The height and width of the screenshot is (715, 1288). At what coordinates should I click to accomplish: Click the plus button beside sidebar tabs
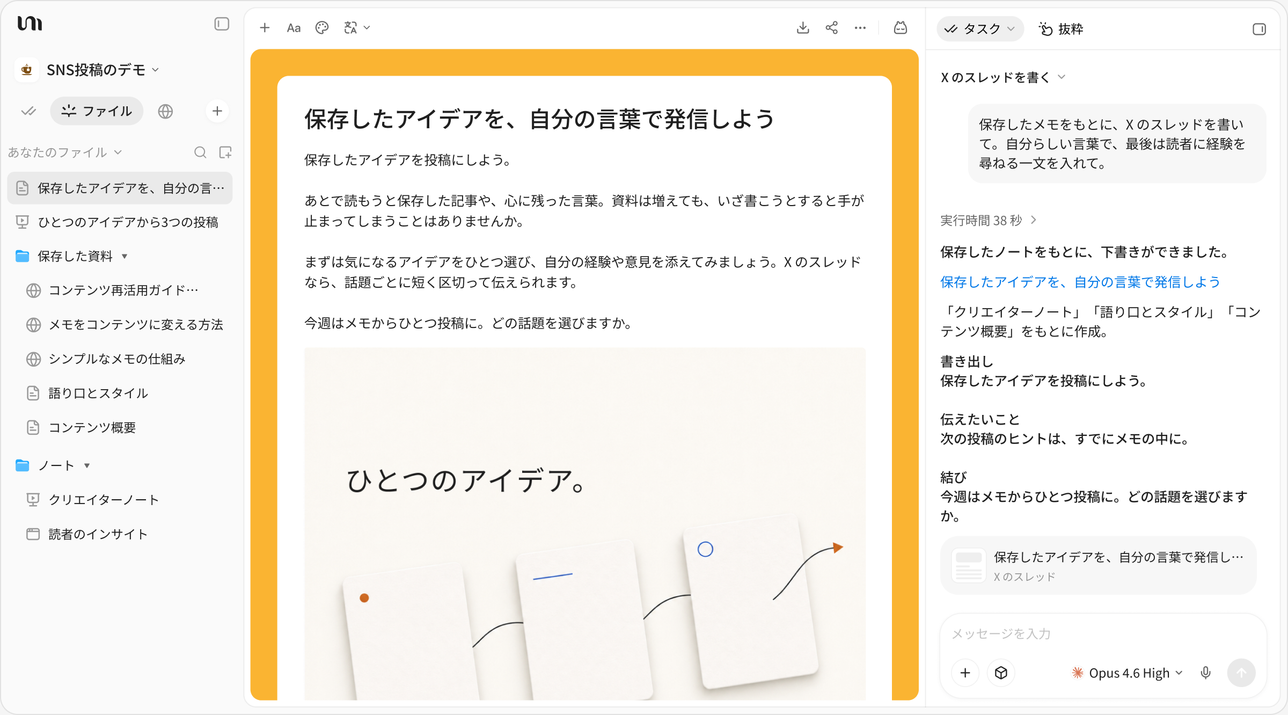pos(217,111)
